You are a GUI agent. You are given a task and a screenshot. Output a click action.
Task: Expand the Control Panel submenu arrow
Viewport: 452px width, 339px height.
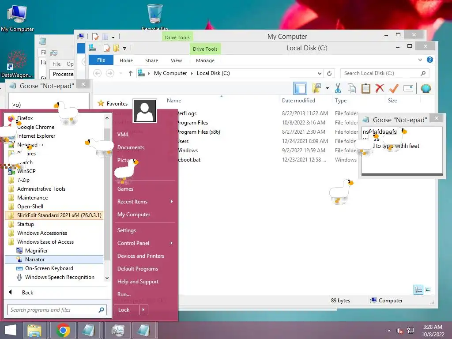tap(172, 243)
